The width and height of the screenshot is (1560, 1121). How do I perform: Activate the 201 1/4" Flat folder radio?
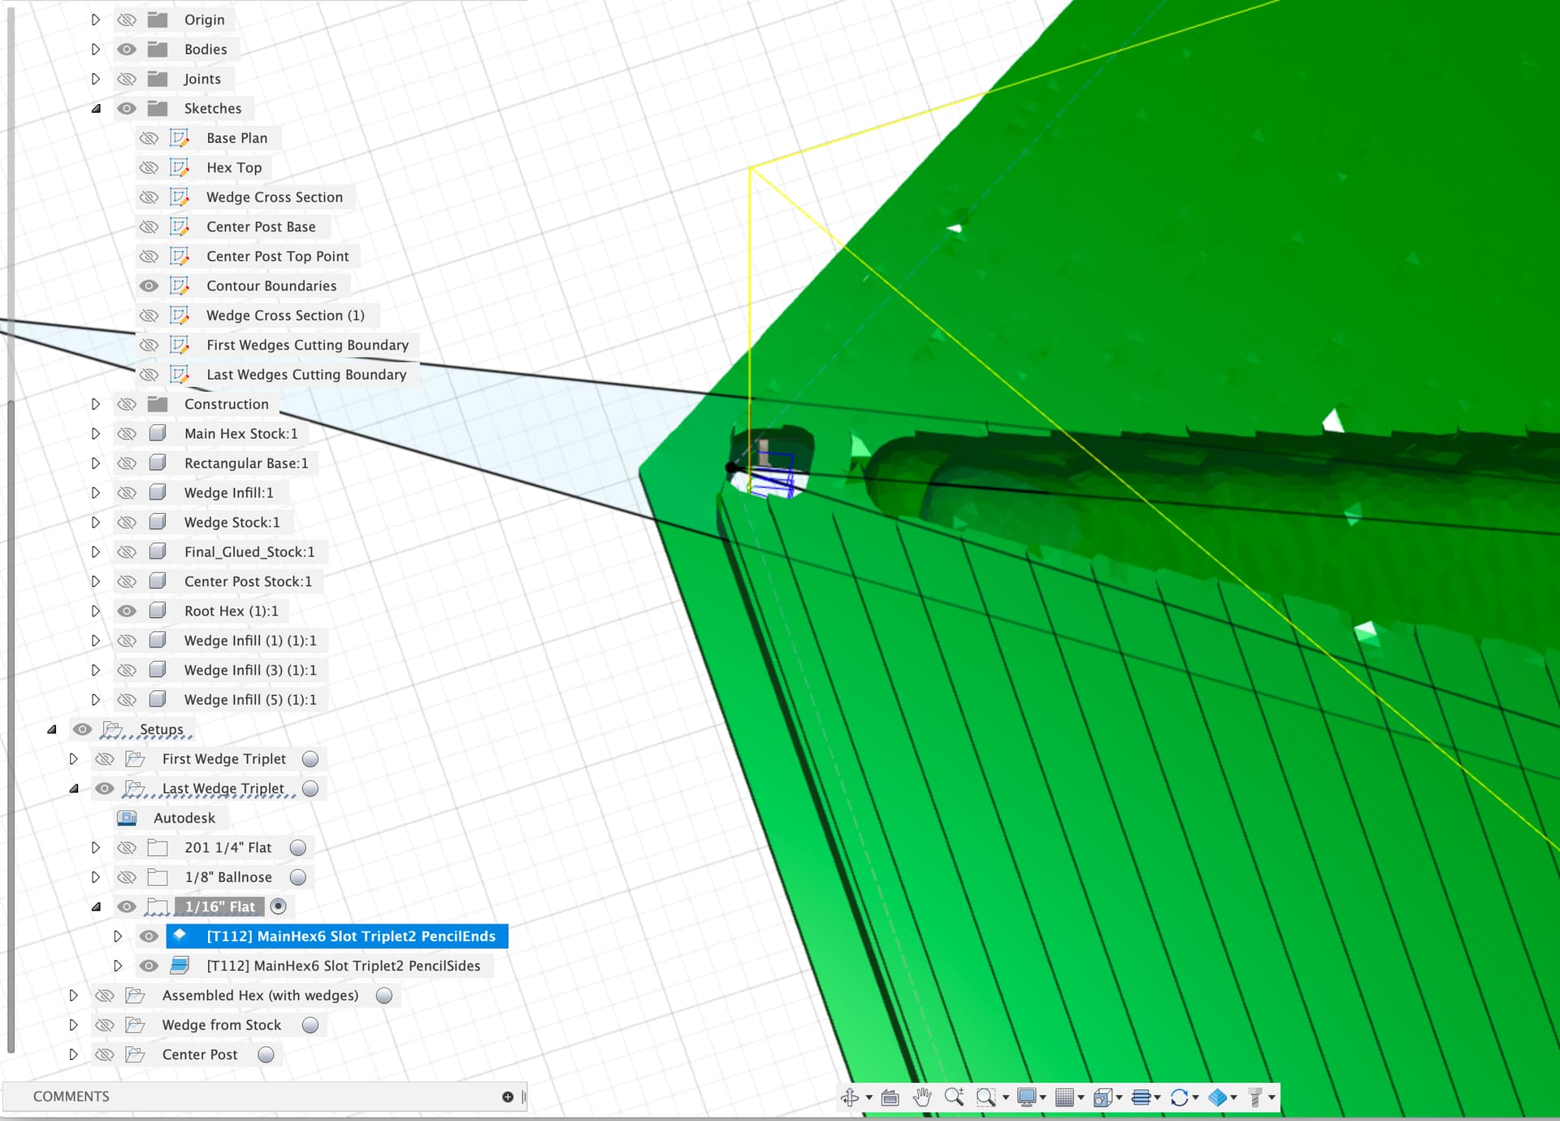[298, 847]
